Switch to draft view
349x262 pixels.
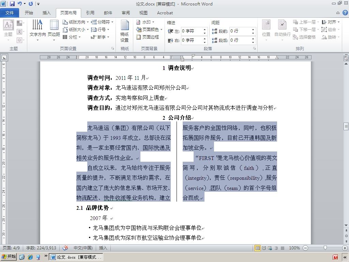(x=283, y=248)
